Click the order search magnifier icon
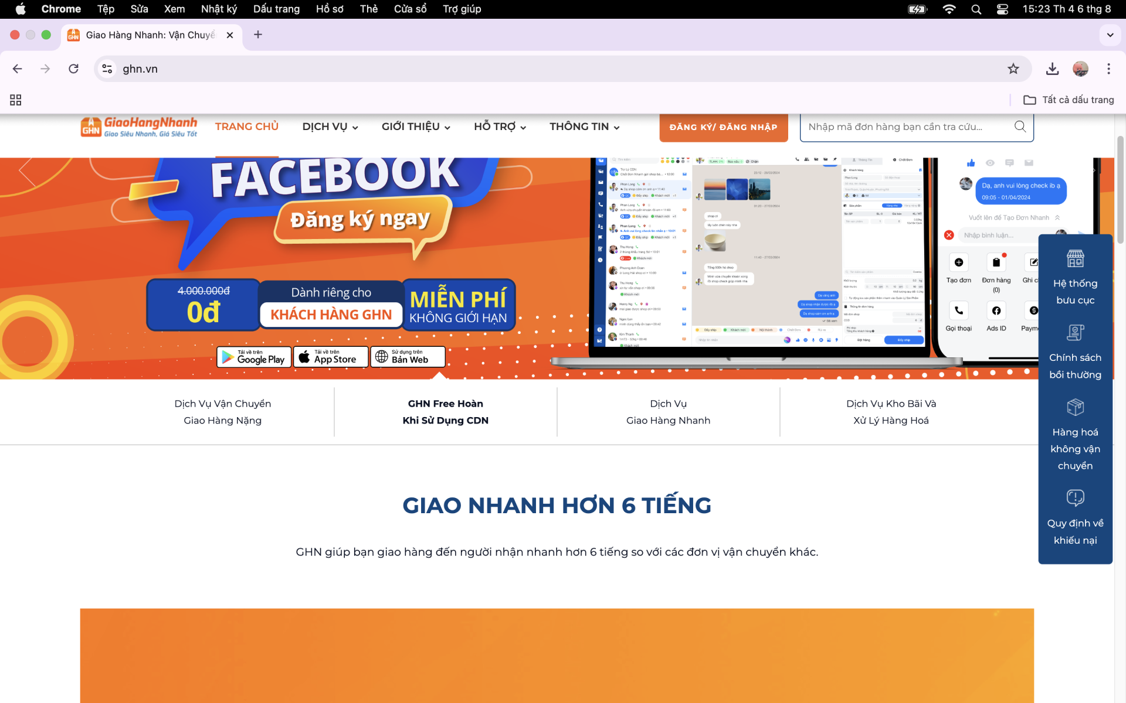The width and height of the screenshot is (1126, 703). [1020, 127]
